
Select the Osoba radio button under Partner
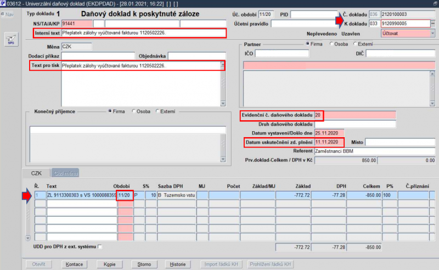click(x=331, y=44)
